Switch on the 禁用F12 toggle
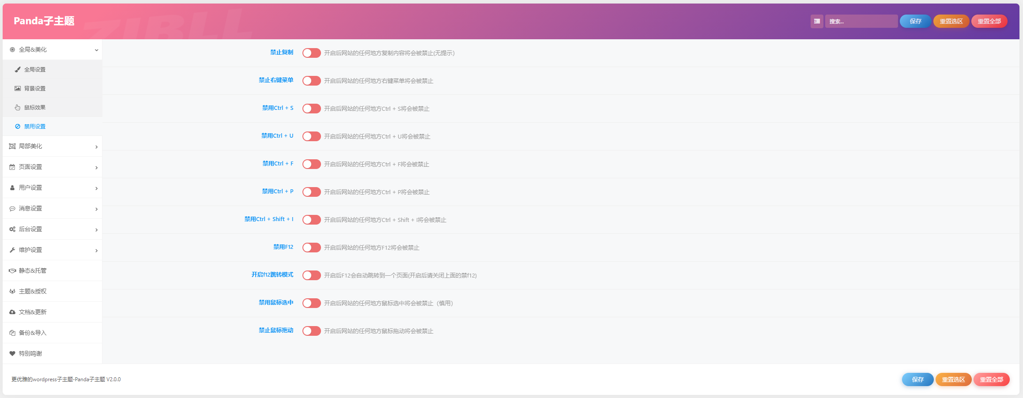 pyautogui.click(x=312, y=248)
